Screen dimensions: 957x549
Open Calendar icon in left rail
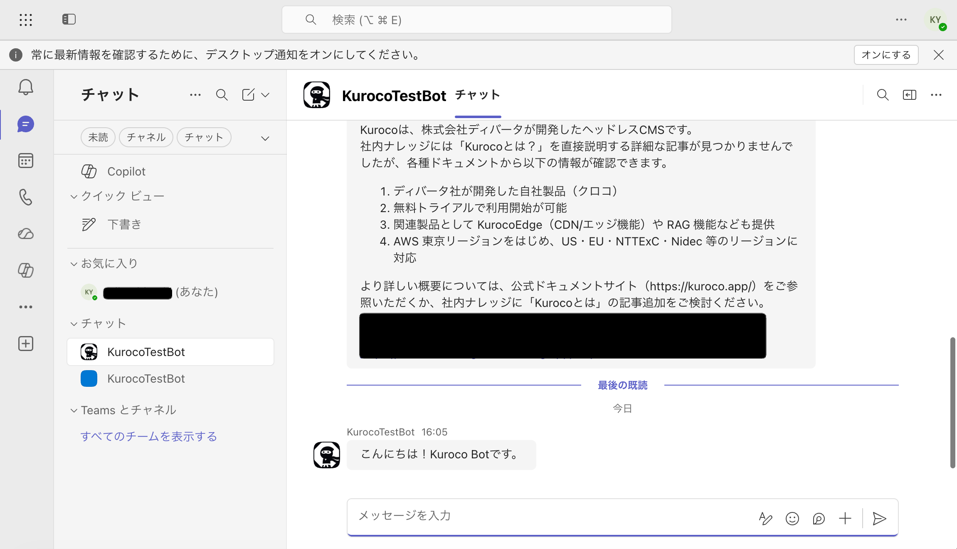point(26,161)
